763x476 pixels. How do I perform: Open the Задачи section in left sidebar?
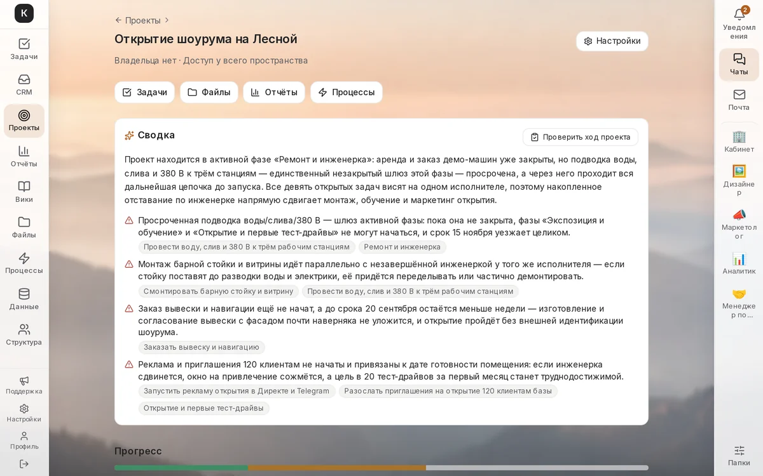coord(24,50)
